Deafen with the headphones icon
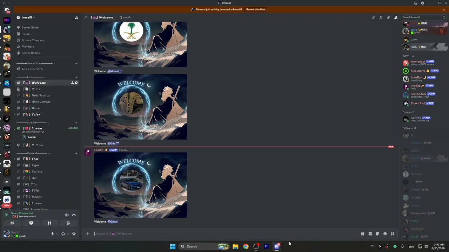 coord(63,234)
